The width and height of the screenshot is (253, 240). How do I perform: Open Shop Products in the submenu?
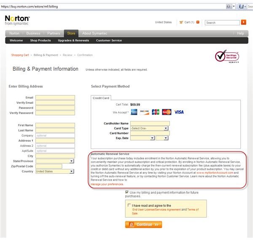[40, 40]
